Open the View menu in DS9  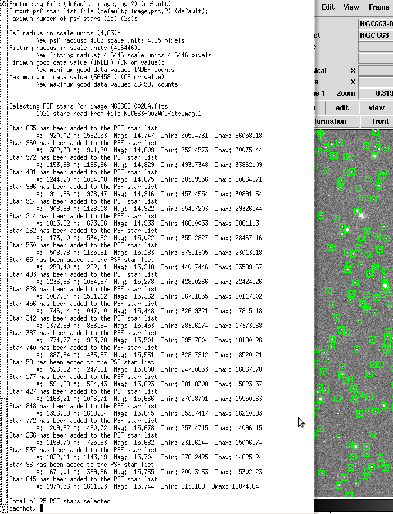[x=351, y=7]
